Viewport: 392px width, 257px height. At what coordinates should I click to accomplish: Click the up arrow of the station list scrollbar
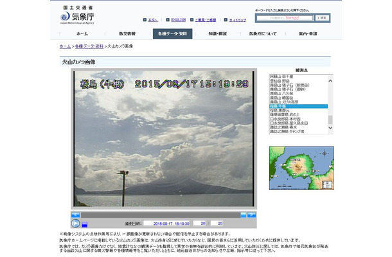click(x=330, y=81)
